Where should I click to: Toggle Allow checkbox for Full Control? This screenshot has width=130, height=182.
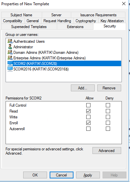[x=88, y=105]
